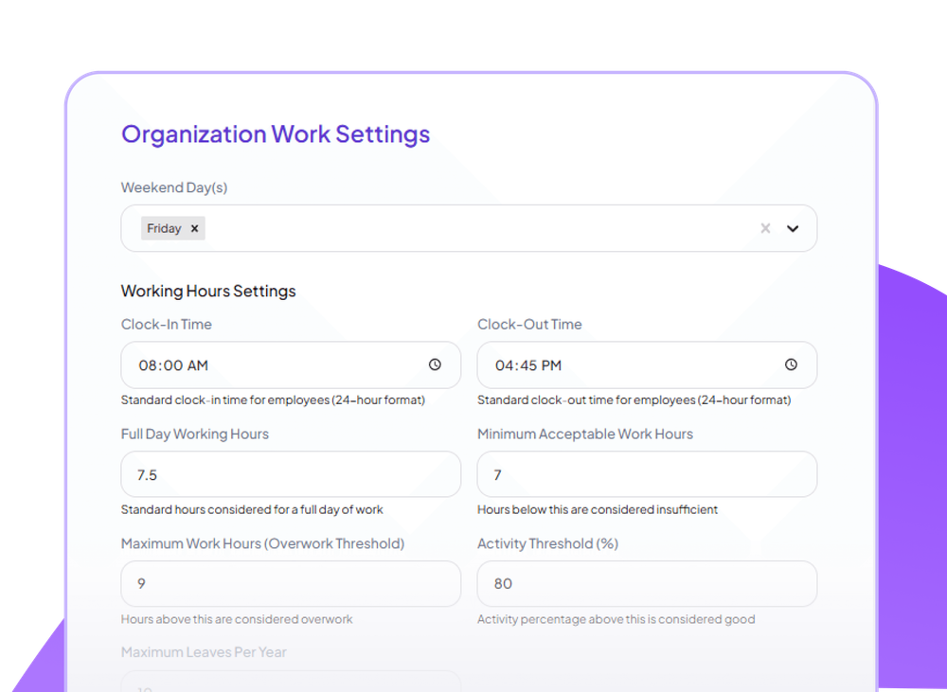Focus the Full Day Working Hours field
The image size is (947, 692).
click(x=291, y=474)
